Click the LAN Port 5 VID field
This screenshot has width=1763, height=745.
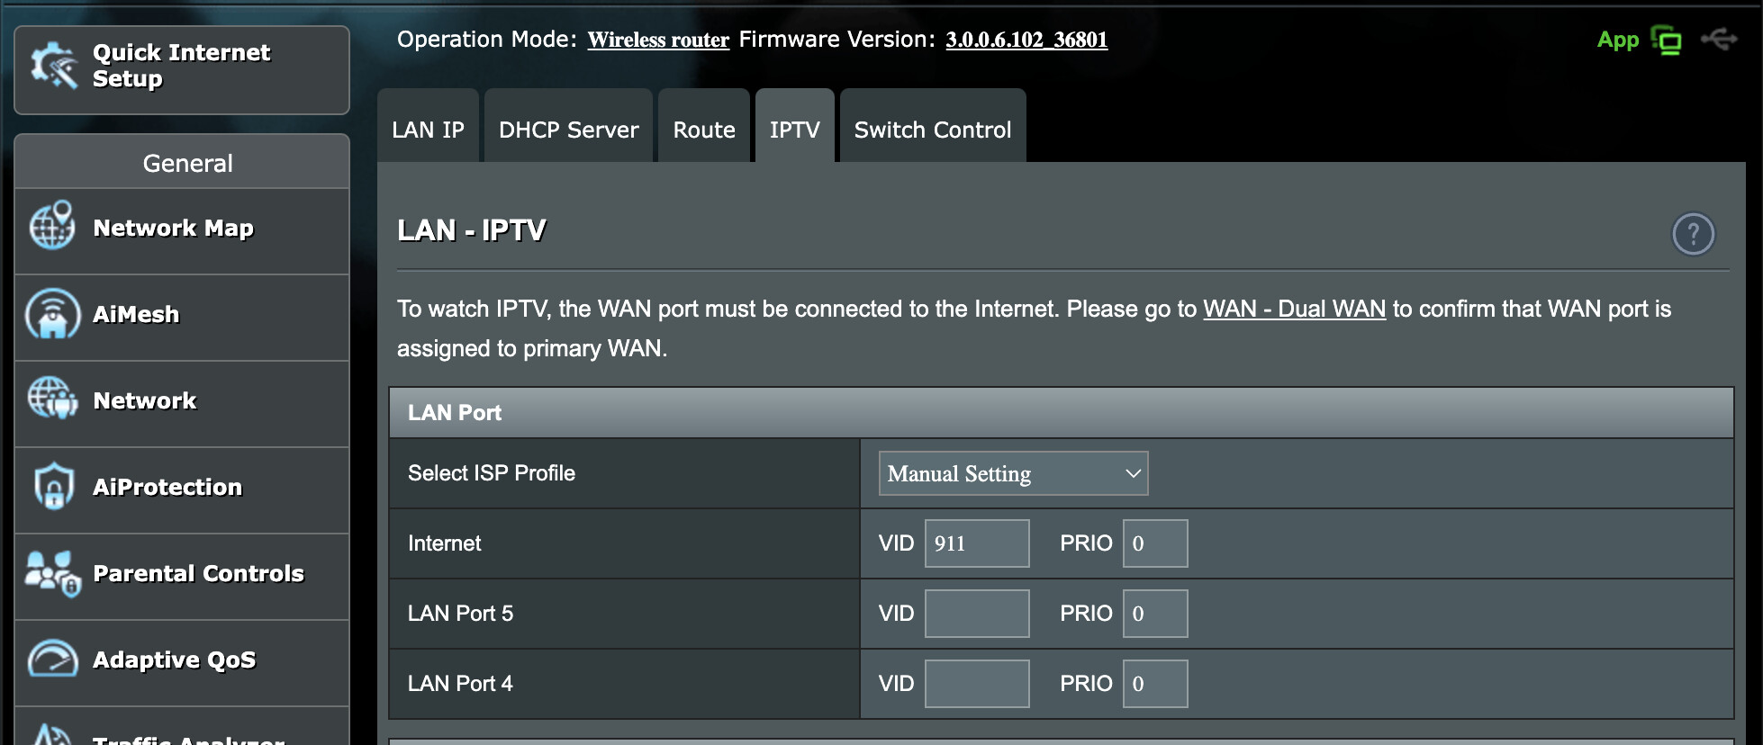[977, 614]
